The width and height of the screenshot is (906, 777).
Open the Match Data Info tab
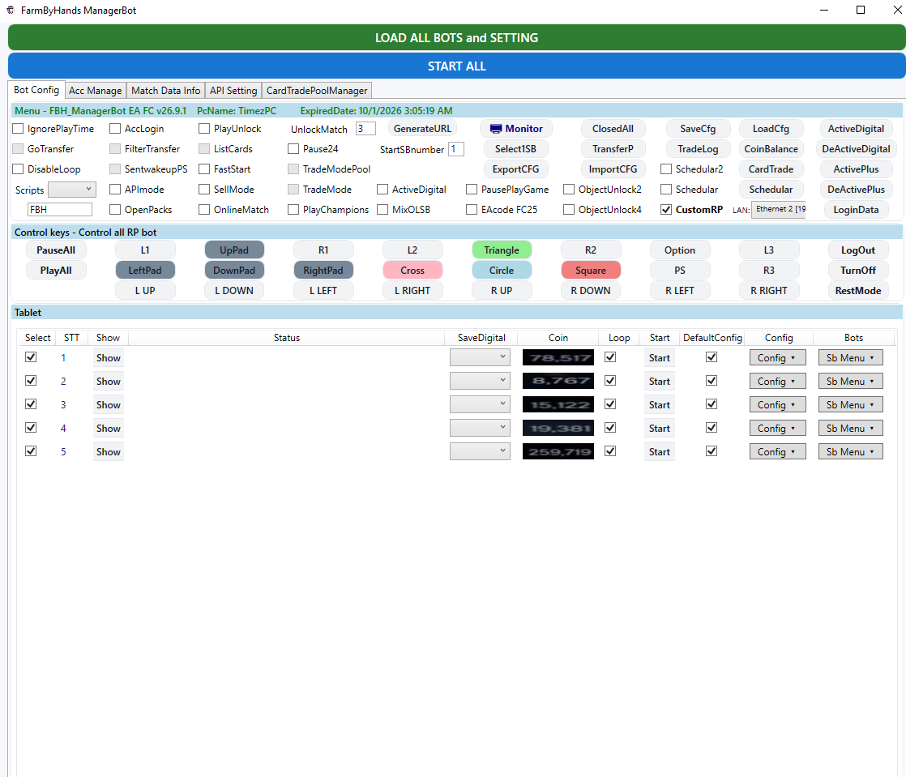coord(166,91)
